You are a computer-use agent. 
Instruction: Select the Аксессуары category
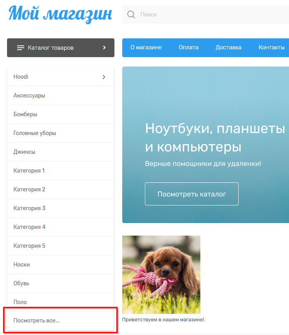coord(29,95)
